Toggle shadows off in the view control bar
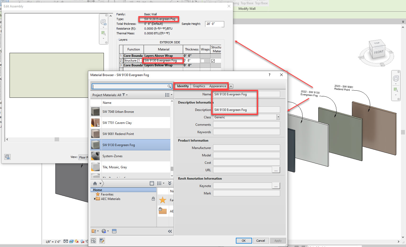 pyautogui.click(x=77, y=241)
